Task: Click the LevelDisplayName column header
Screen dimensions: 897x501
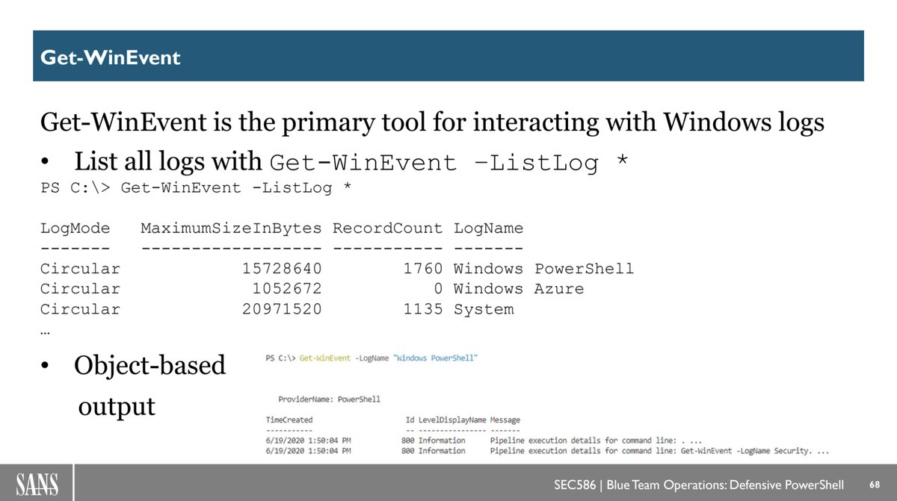Action: click(452, 420)
